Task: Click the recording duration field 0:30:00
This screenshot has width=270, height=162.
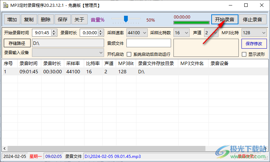Action: click(90, 33)
